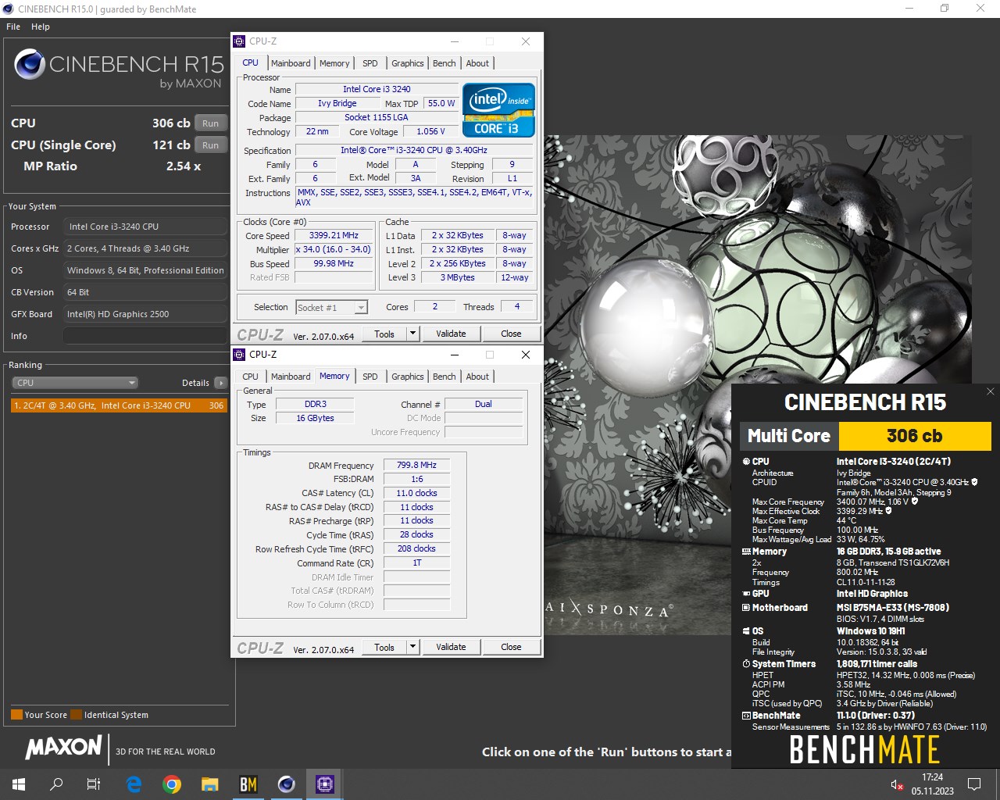Viewport: 1000px width, 800px height.
Task: Open About tab in top CPU-Z window
Action: click(x=477, y=63)
